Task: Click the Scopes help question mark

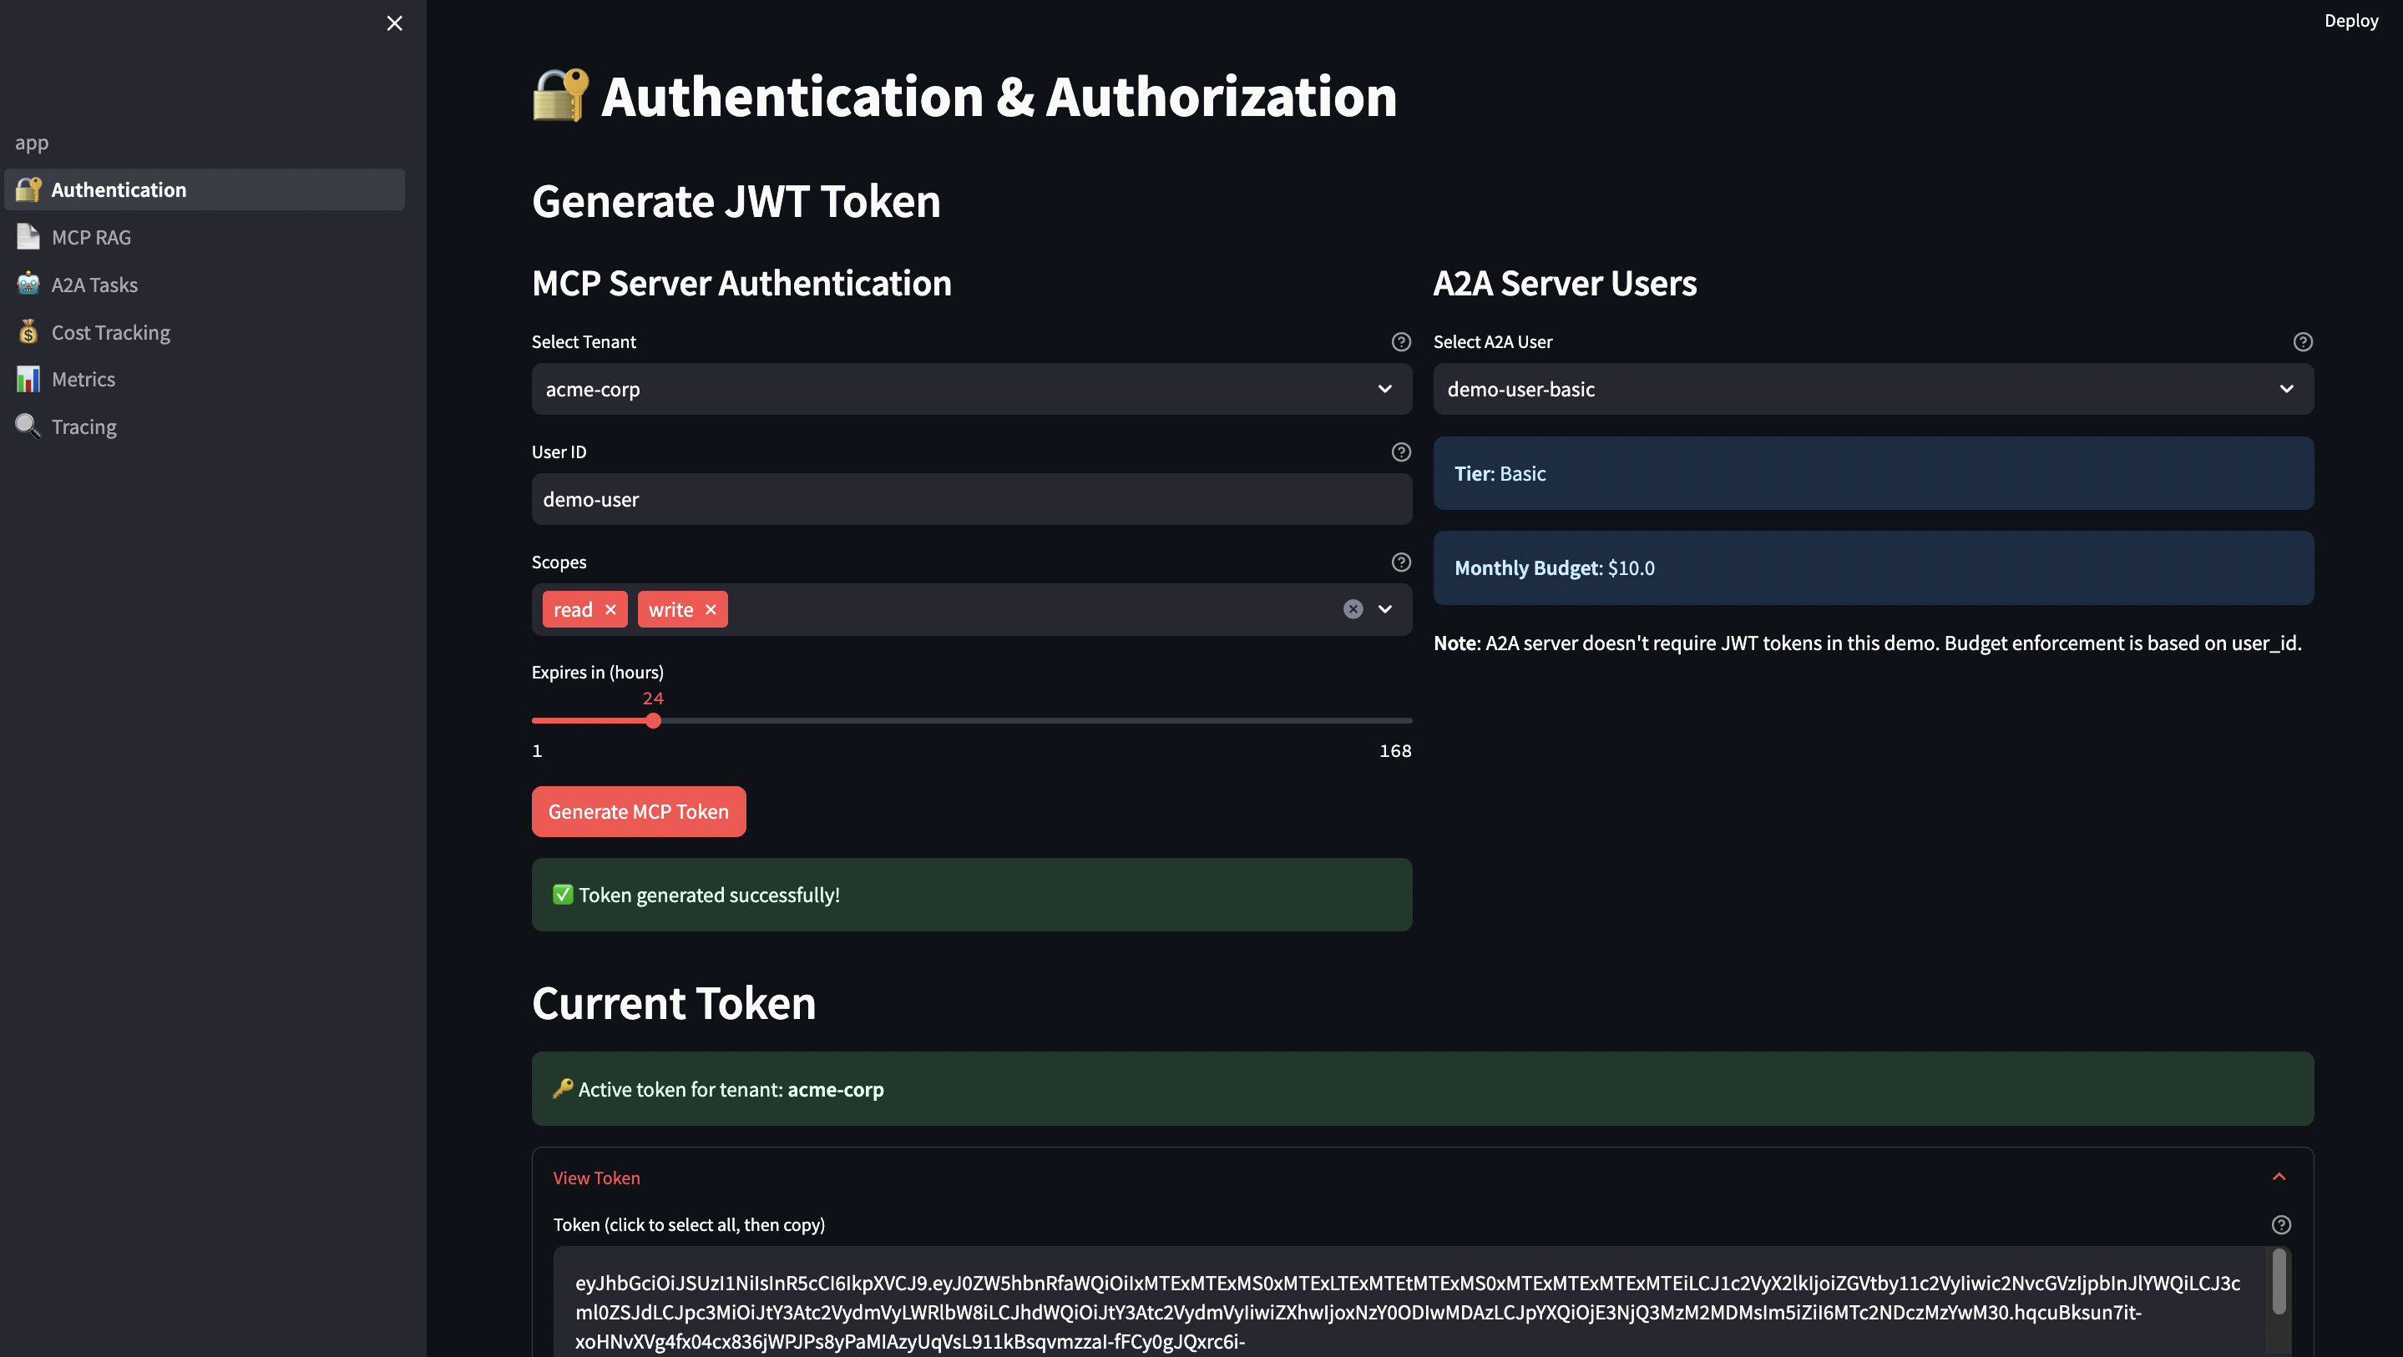Action: coord(1400,562)
